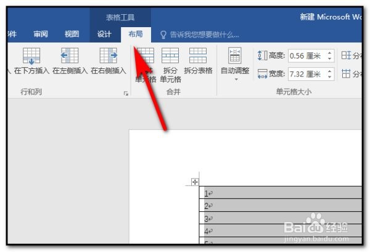Viewport: 370px width, 252px height.
Task: Click the height (高度) label icon
Action: point(263,55)
